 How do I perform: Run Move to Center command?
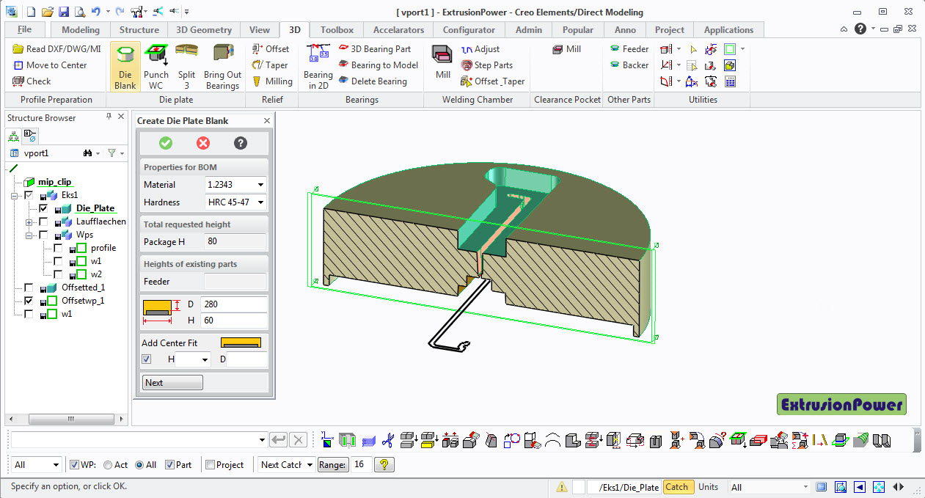coord(50,65)
